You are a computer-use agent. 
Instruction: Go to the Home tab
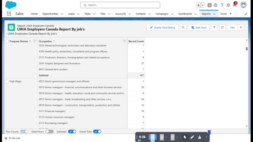point(34,14)
